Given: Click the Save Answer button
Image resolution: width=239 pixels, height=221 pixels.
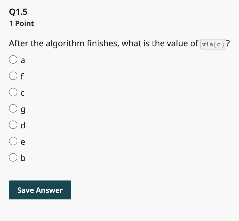Looking at the screenshot, I should (x=40, y=190).
